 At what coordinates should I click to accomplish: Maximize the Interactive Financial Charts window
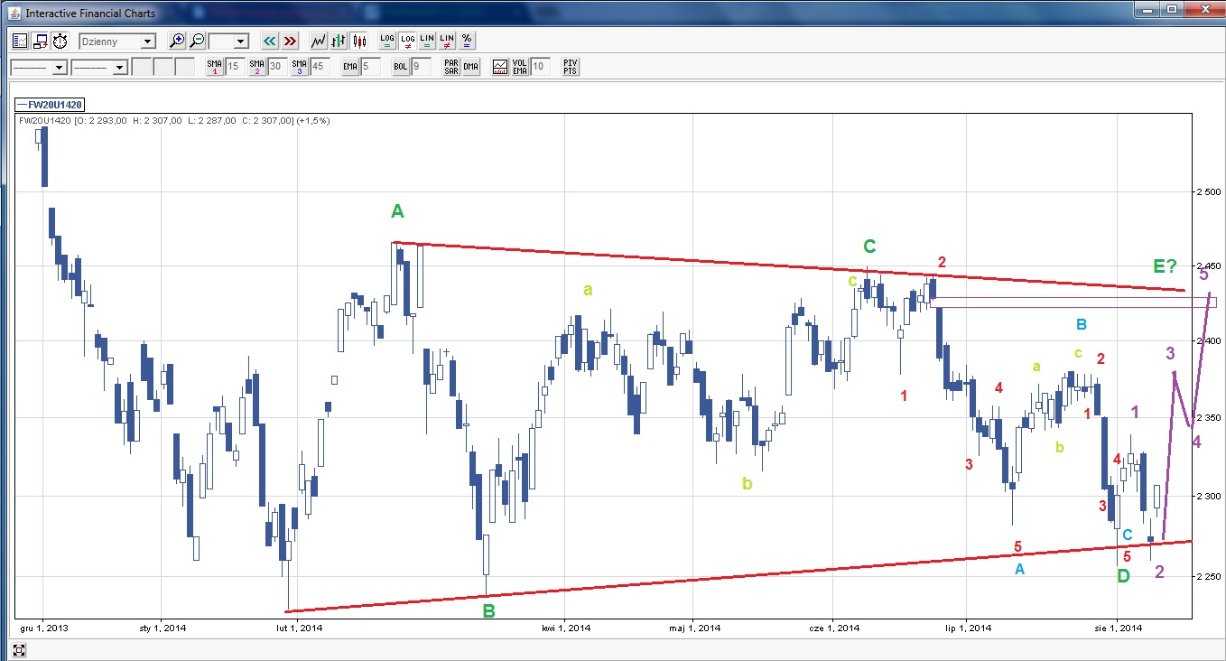point(1172,10)
